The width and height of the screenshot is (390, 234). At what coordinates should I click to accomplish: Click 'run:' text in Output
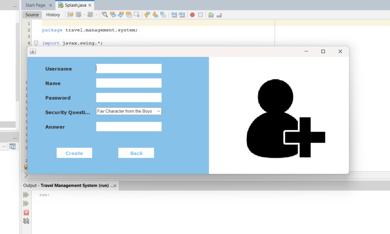(44, 195)
